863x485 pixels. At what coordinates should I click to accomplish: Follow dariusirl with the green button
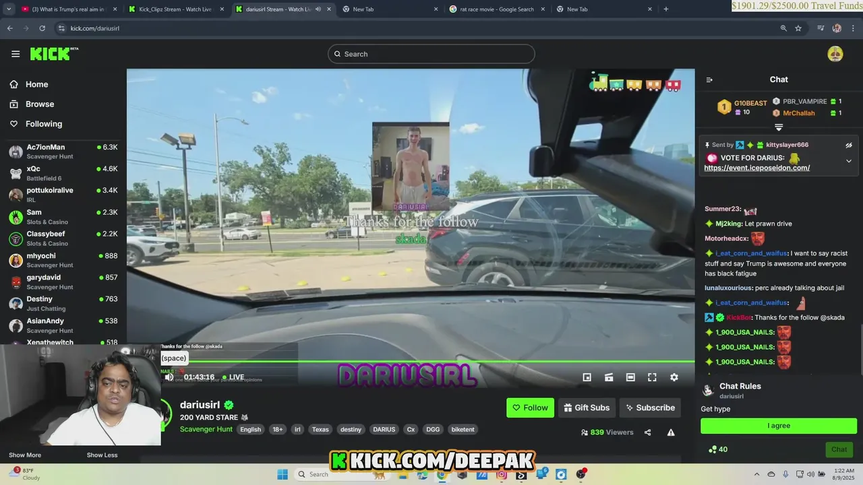point(530,408)
